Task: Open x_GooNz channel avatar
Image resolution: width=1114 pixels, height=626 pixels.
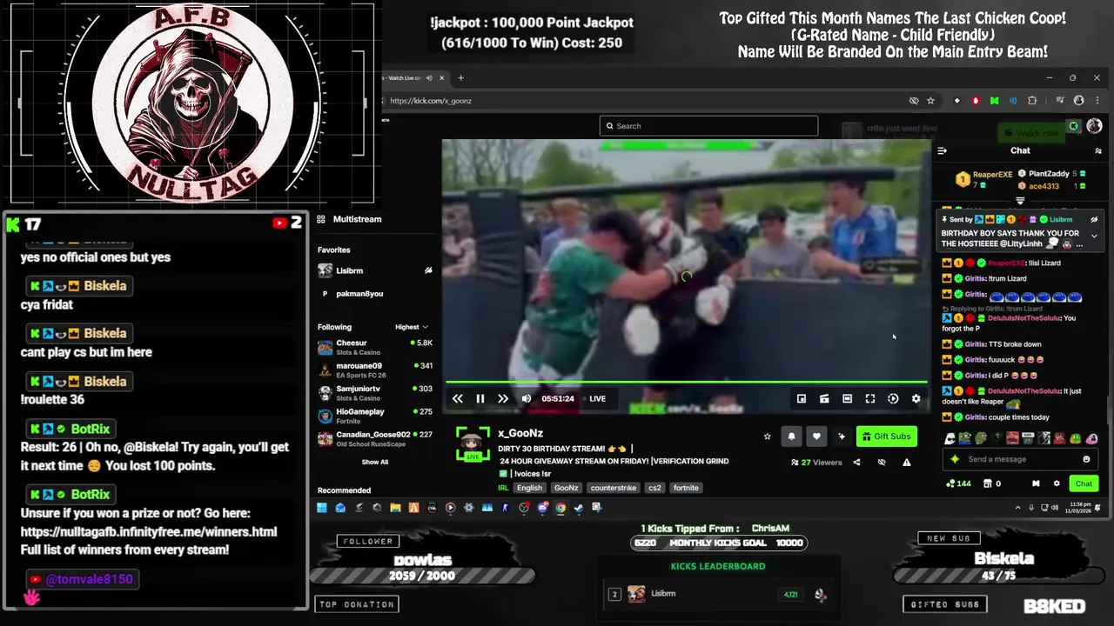Action: point(473,444)
